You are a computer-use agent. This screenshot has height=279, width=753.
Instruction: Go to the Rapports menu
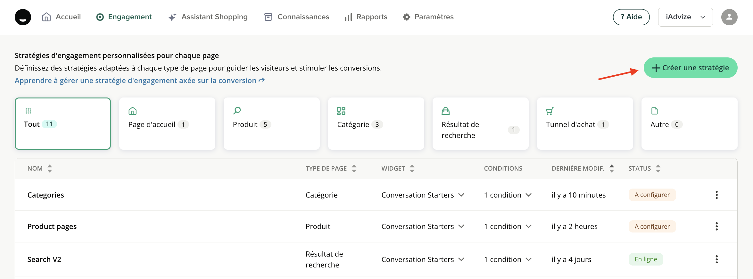point(366,17)
